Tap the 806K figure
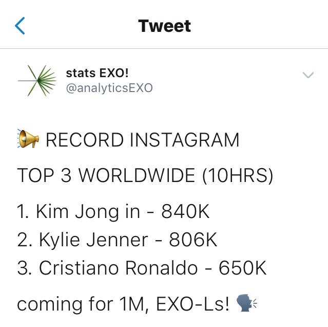Screen dimensions: 328x327 click(x=193, y=240)
